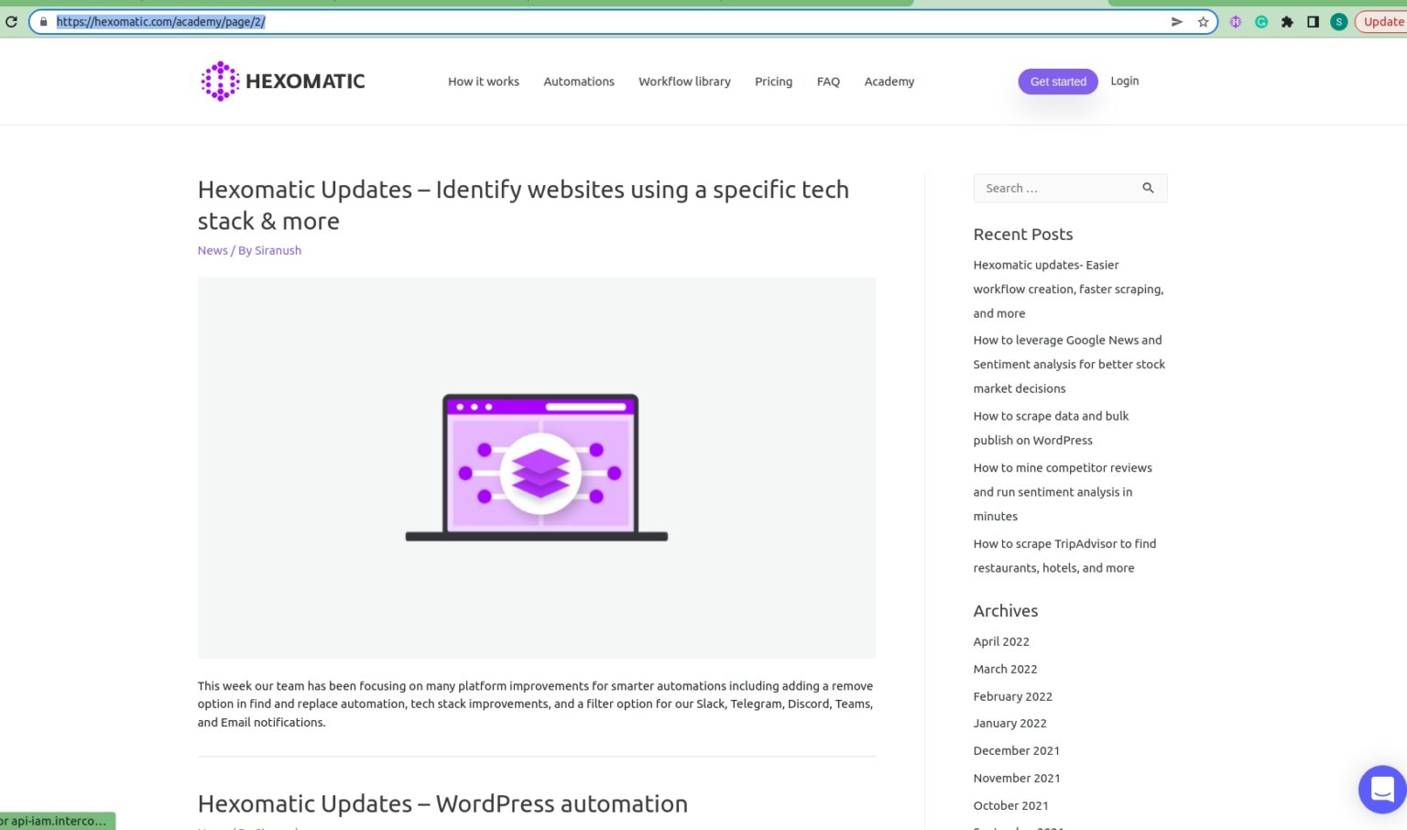Open the Workflow library menu item
Image resolution: width=1407 pixels, height=830 pixels.
coord(684,82)
